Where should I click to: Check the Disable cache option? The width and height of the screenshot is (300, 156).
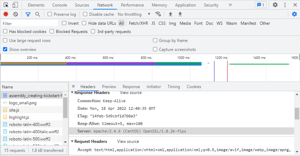click(x=85, y=14)
